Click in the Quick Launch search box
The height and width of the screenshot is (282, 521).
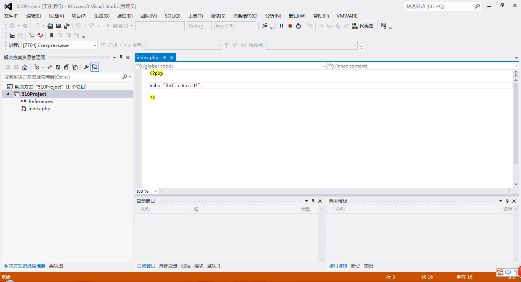[439, 6]
